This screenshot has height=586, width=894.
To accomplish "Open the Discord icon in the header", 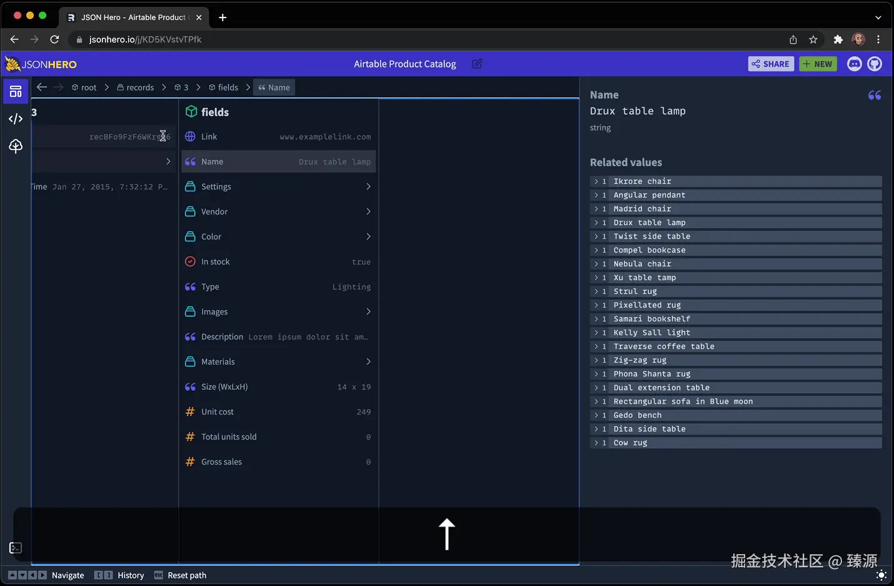I will tap(854, 64).
